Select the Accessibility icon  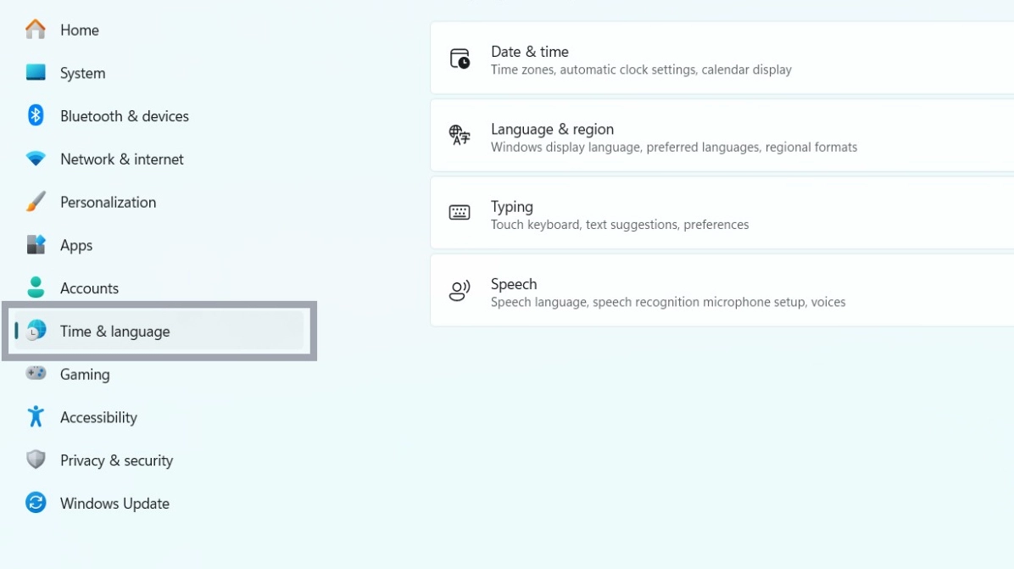click(36, 417)
